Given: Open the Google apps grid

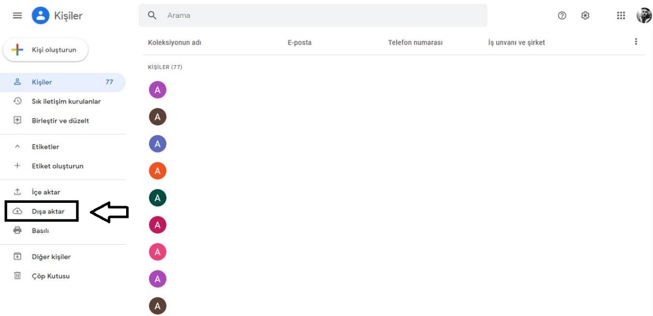Looking at the screenshot, I should click(621, 16).
